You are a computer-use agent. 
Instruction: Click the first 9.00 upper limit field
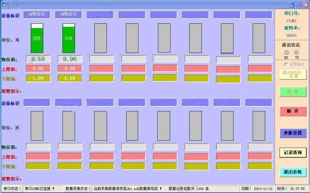point(38,69)
